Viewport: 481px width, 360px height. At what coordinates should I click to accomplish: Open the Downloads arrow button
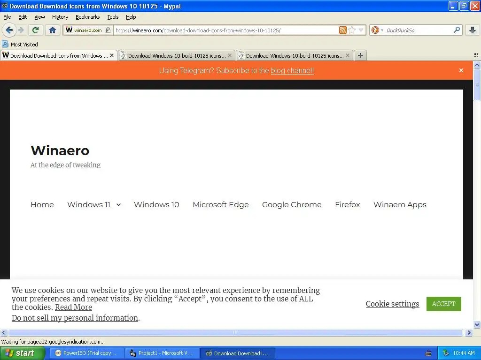(473, 30)
